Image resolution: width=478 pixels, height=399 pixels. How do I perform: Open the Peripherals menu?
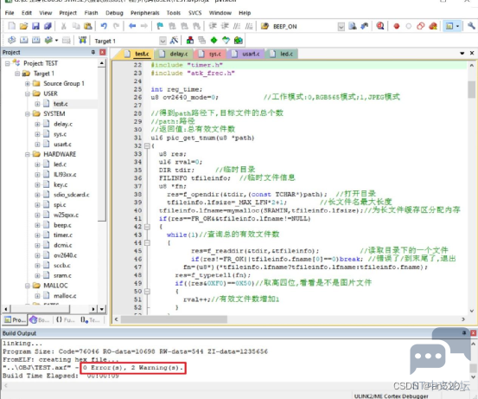pyautogui.click(x=145, y=13)
